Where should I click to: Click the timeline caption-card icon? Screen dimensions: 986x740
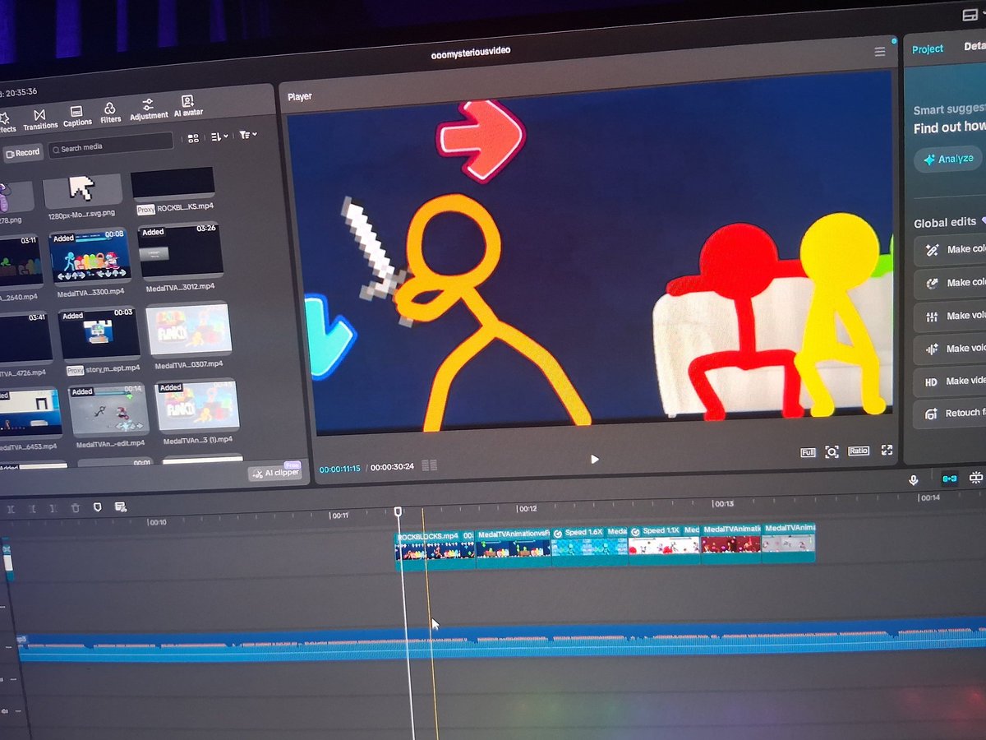(x=121, y=506)
